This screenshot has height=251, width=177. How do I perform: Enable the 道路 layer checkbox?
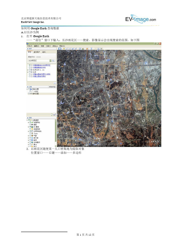pos(30,124)
